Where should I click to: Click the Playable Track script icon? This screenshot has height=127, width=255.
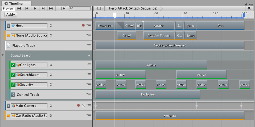8,46
